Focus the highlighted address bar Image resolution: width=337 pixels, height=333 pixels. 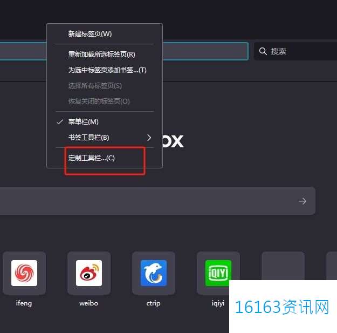[124, 51]
